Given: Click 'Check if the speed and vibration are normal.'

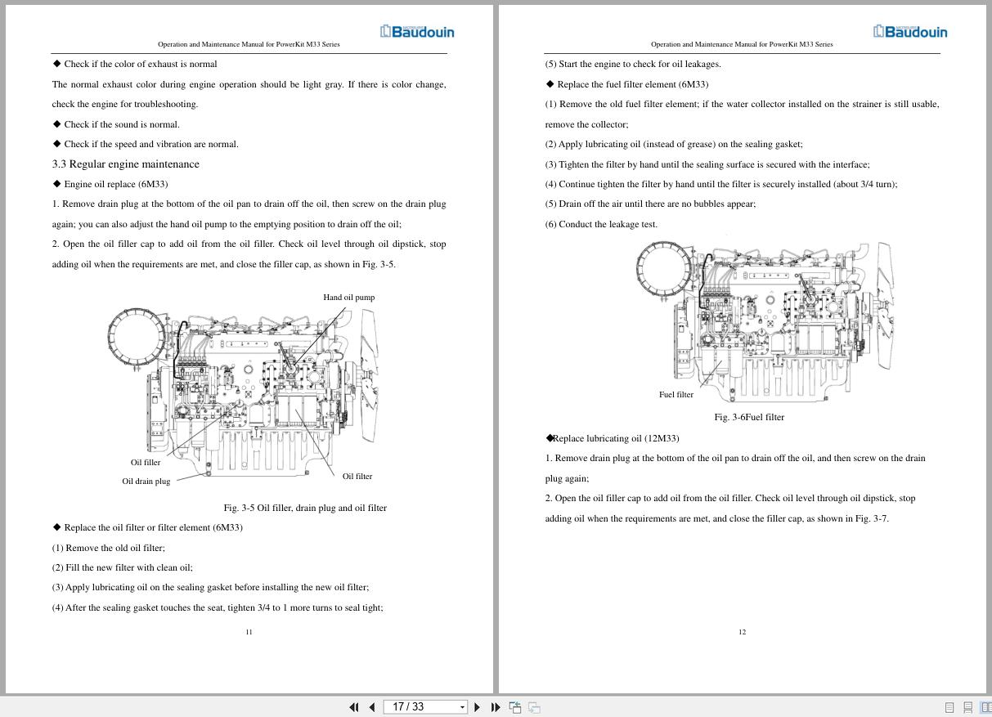Looking at the screenshot, I should click(146, 145).
